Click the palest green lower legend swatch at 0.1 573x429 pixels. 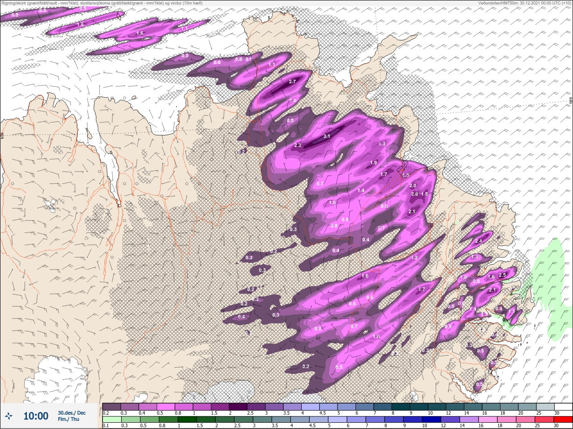[111, 420]
